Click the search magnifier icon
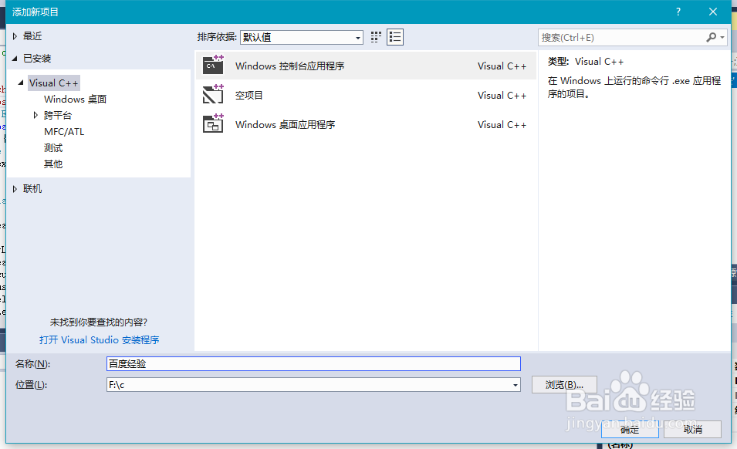 coord(711,37)
